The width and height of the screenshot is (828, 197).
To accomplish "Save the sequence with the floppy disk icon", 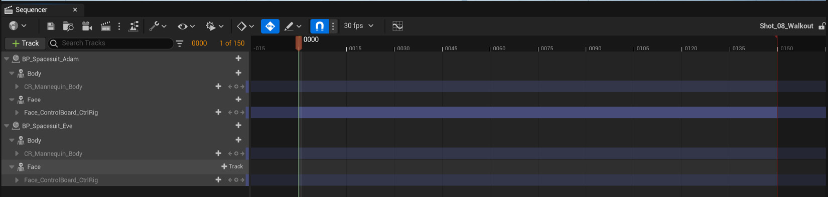I will (50, 26).
